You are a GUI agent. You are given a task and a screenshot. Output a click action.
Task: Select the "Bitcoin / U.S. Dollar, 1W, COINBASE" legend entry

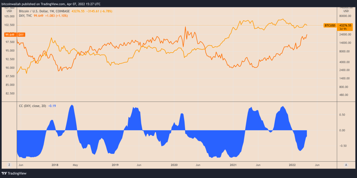pos(43,11)
